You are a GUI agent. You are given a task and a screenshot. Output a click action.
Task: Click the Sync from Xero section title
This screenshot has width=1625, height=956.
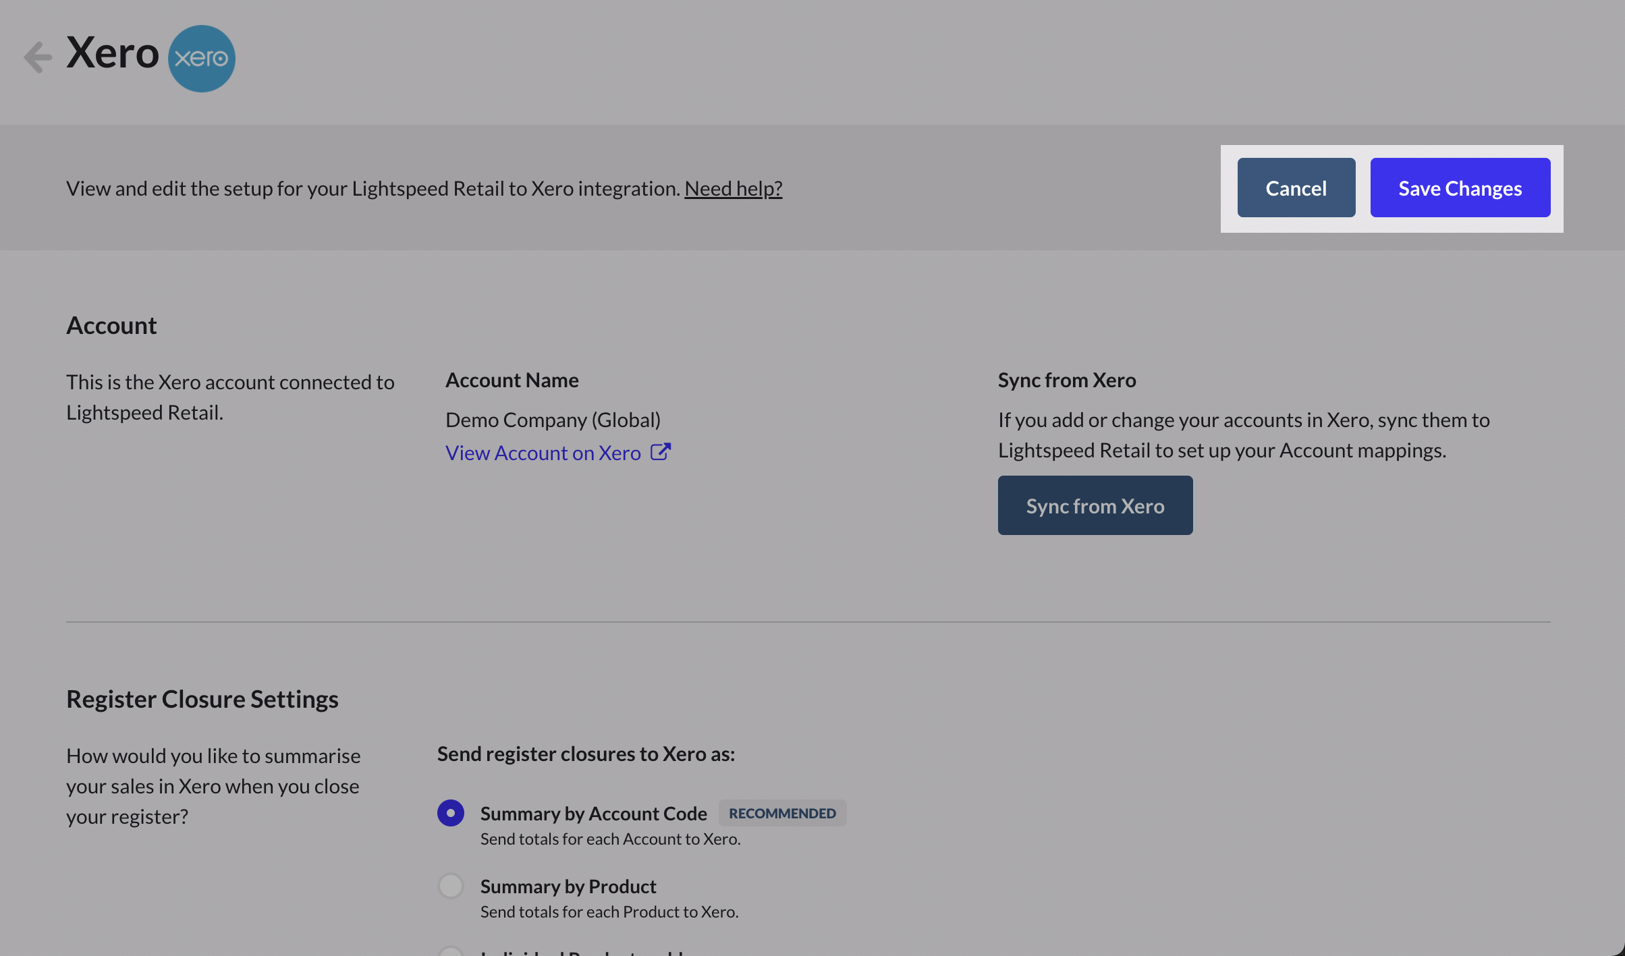(1066, 379)
